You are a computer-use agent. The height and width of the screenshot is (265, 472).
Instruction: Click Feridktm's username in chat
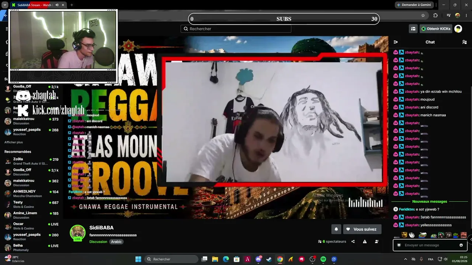coord(407,209)
